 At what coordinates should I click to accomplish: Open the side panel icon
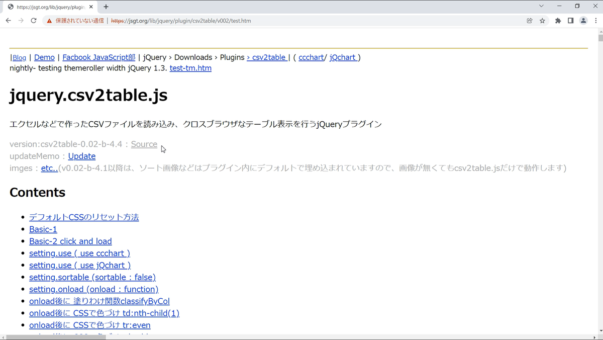(571, 21)
